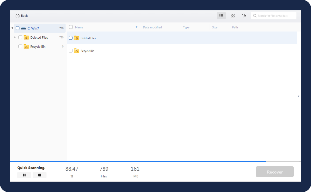Collapse the right-side preview panel arrow

(299, 96)
